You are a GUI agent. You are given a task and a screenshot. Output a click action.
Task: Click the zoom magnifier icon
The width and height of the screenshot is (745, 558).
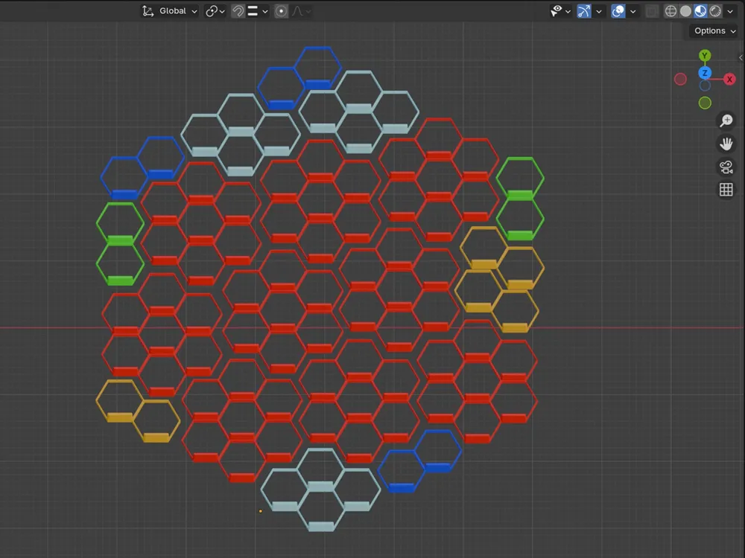(726, 121)
